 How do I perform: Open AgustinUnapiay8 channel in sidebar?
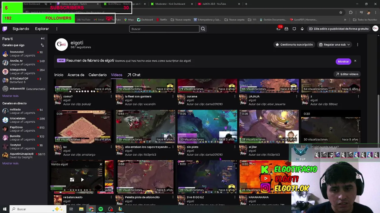point(24,155)
